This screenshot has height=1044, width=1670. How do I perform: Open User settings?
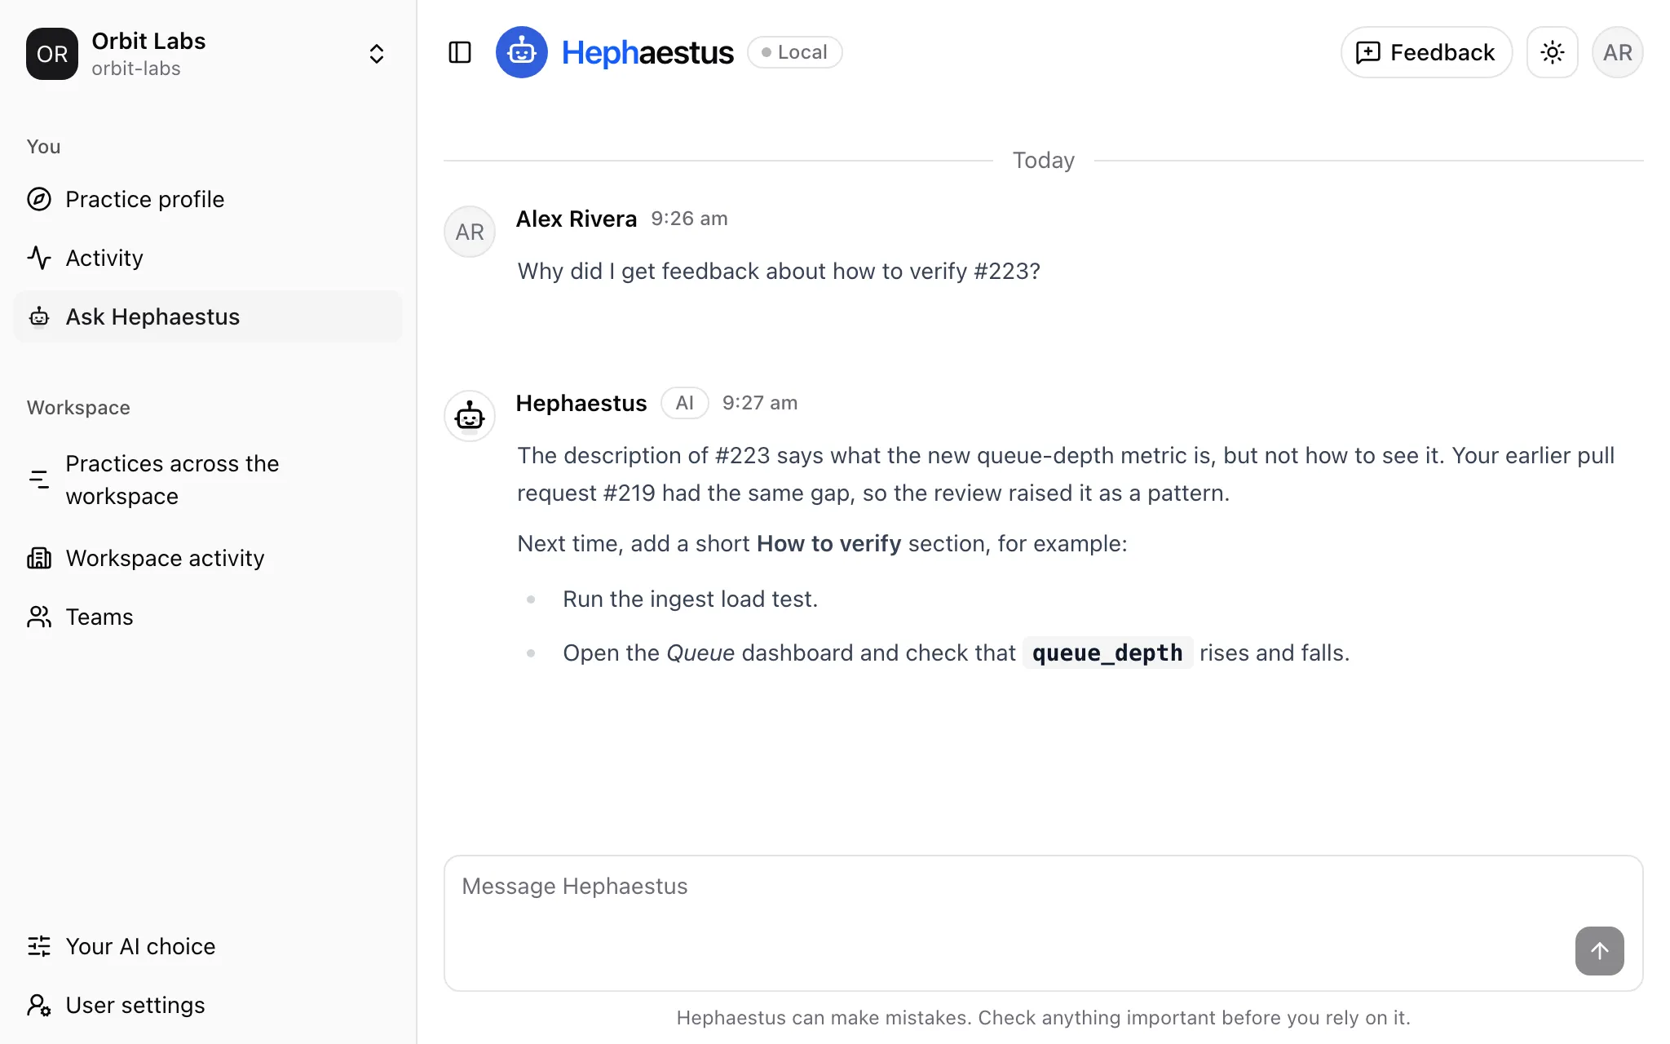tap(208, 1005)
